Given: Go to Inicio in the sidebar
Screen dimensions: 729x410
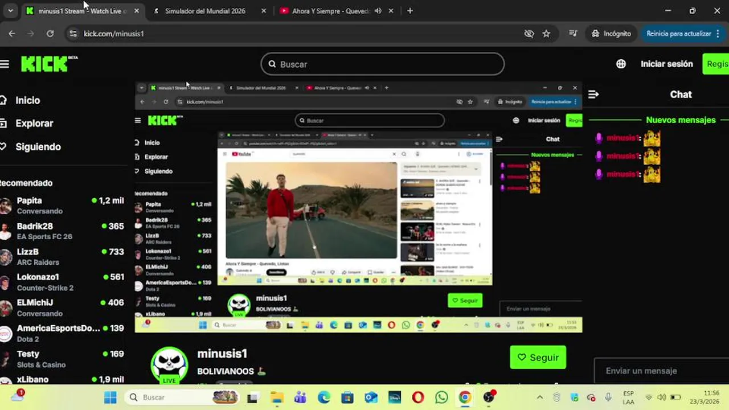Looking at the screenshot, I should [x=27, y=100].
